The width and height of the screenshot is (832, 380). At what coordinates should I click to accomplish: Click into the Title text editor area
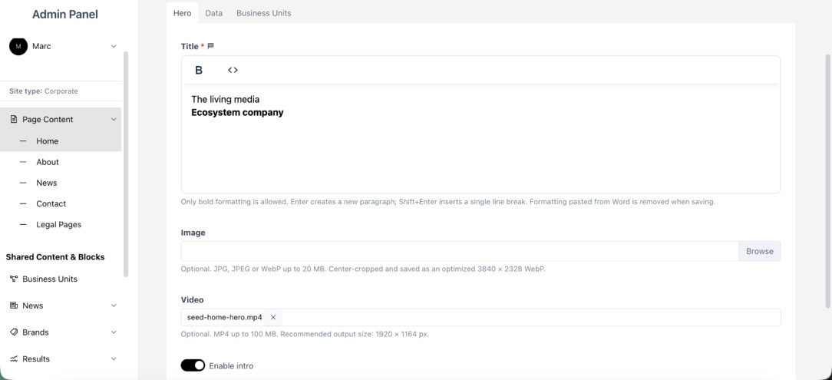480,139
